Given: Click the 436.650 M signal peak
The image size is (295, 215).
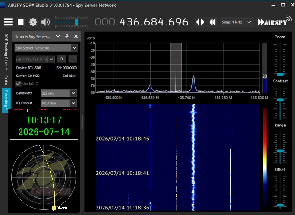Looking at the screenshot, I should click(150, 88).
